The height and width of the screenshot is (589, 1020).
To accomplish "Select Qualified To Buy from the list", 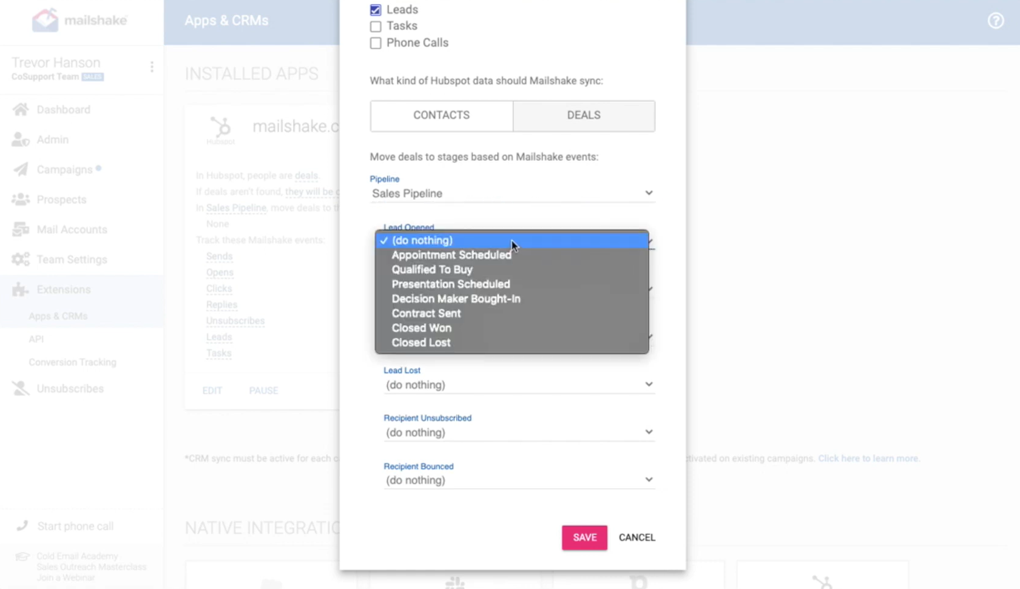I will click(431, 269).
